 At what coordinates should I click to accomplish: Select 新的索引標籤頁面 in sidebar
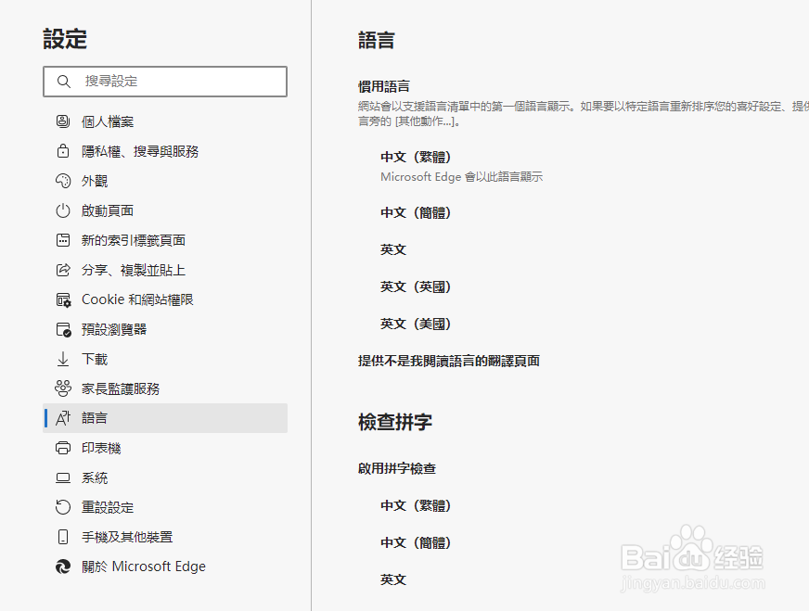tap(165, 240)
